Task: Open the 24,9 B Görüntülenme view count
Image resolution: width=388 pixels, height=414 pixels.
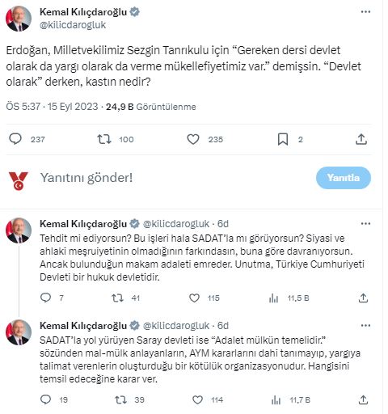Action: pos(151,107)
